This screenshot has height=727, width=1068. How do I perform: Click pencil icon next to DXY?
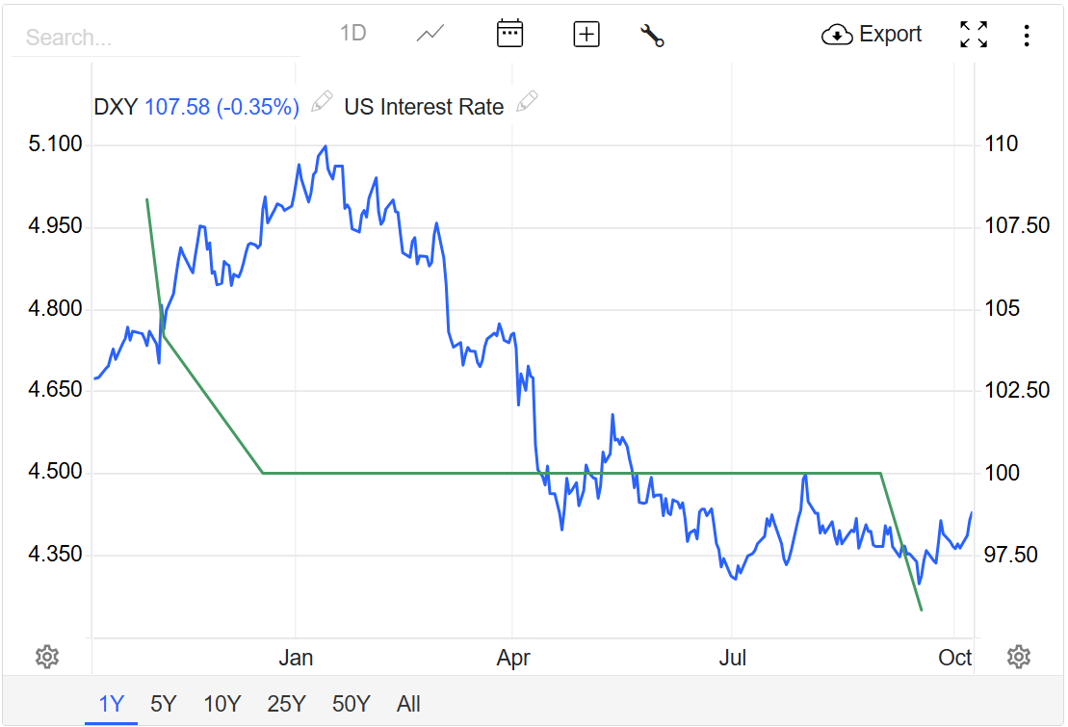point(322,102)
